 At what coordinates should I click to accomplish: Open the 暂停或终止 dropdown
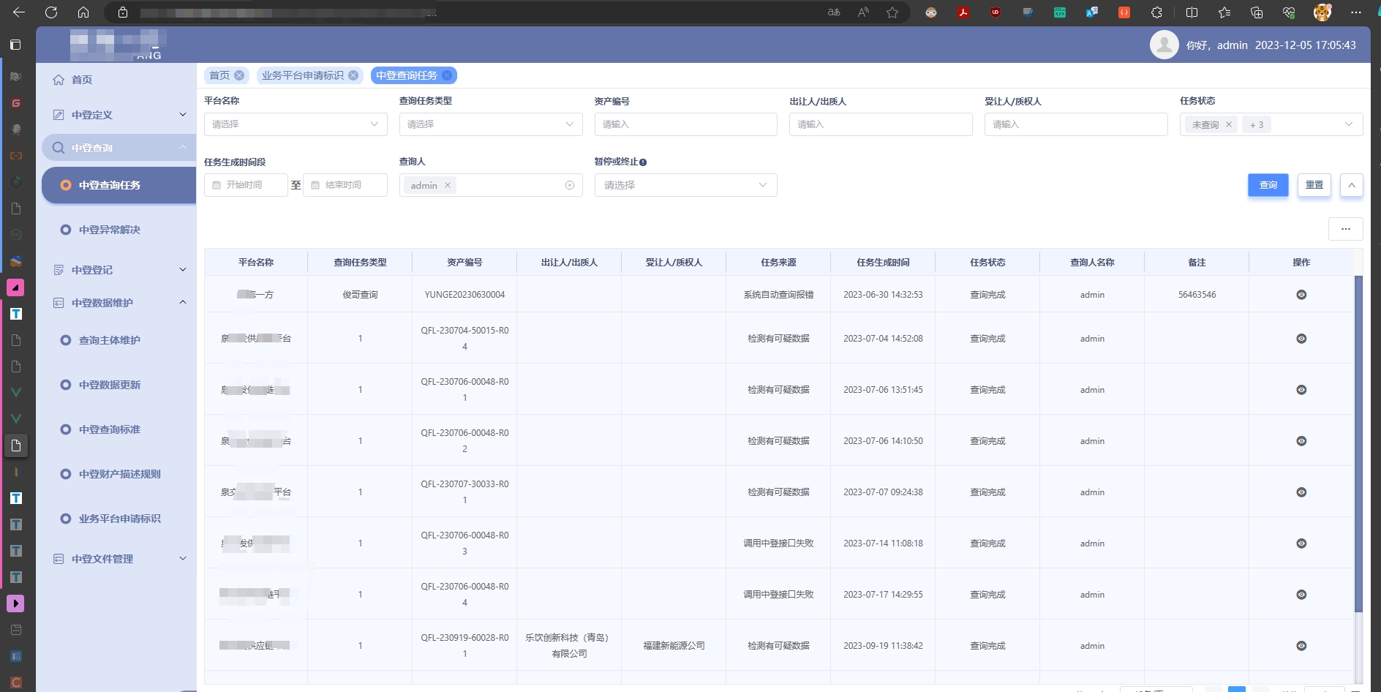(x=685, y=185)
